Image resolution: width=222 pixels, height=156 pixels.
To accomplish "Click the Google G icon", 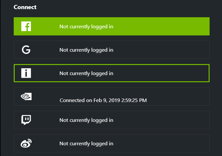I will [x=26, y=50].
